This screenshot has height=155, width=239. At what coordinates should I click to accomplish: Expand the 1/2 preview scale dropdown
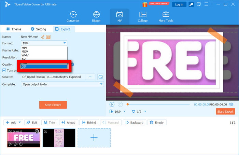pyautogui.click(x=145, y=111)
